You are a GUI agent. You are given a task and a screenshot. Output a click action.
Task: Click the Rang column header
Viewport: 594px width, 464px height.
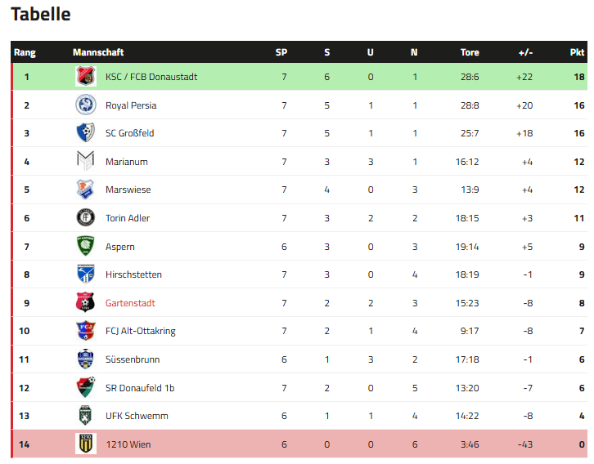(x=25, y=52)
